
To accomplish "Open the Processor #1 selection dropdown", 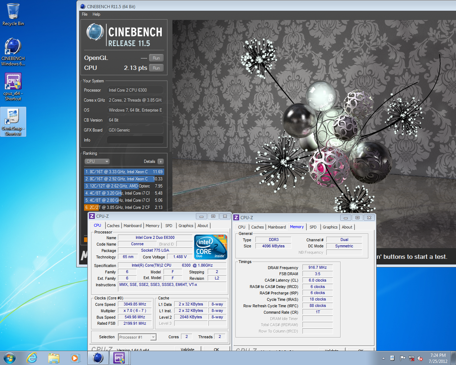I will click(x=137, y=337).
